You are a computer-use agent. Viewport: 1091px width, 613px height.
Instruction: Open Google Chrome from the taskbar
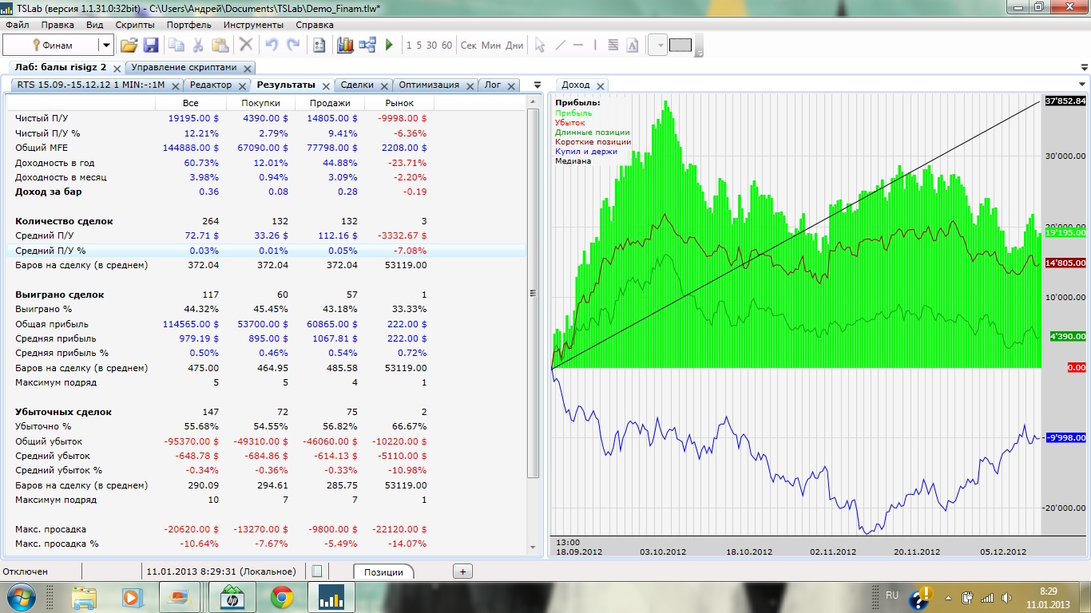pyautogui.click(x=281, y=597)
